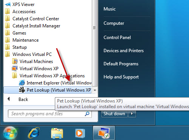Expand the Games folder label
The width and height of the screenshot is (189, 140).
click(x=19, y=33)
